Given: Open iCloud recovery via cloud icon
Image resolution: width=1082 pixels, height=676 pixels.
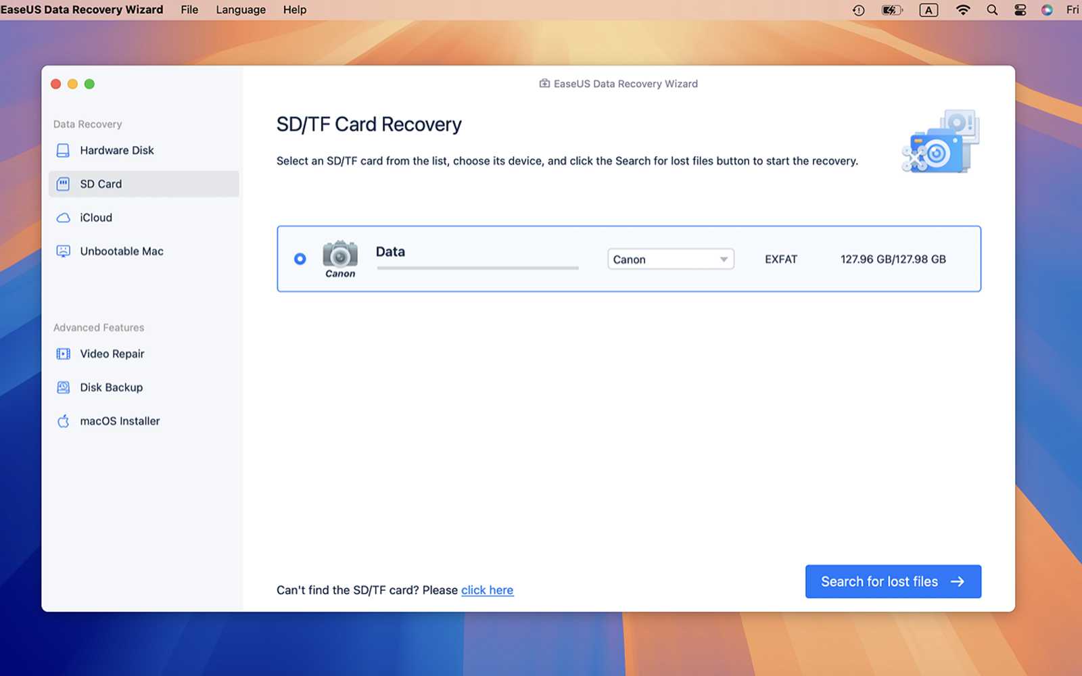Looking at the screenshot, I should (x=63, y=217).
